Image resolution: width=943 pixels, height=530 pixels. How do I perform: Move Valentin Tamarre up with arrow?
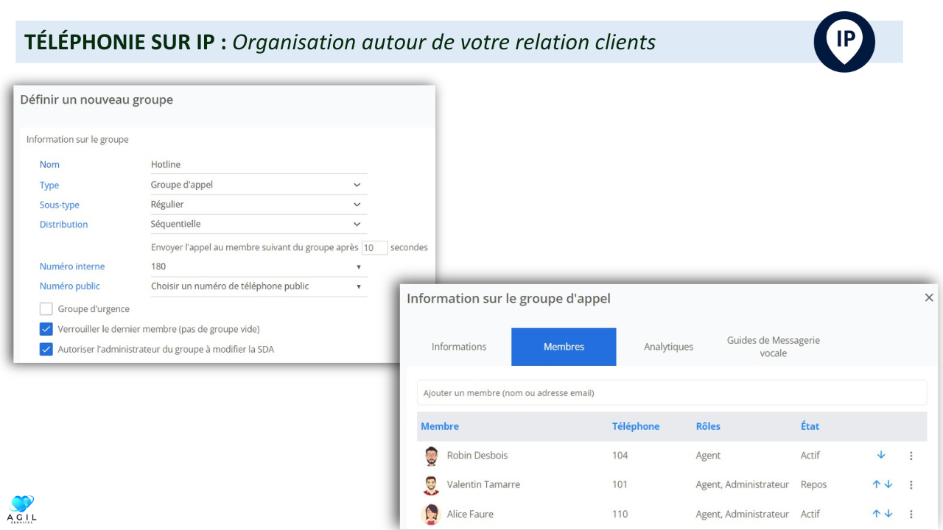pos(877,484)
